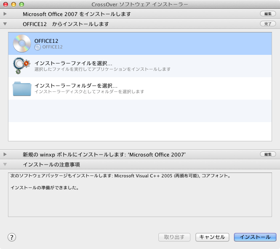The height and width of the screenshot is (249, 280).
Task: Start installation with the インストール button
Action: (255, 237)
